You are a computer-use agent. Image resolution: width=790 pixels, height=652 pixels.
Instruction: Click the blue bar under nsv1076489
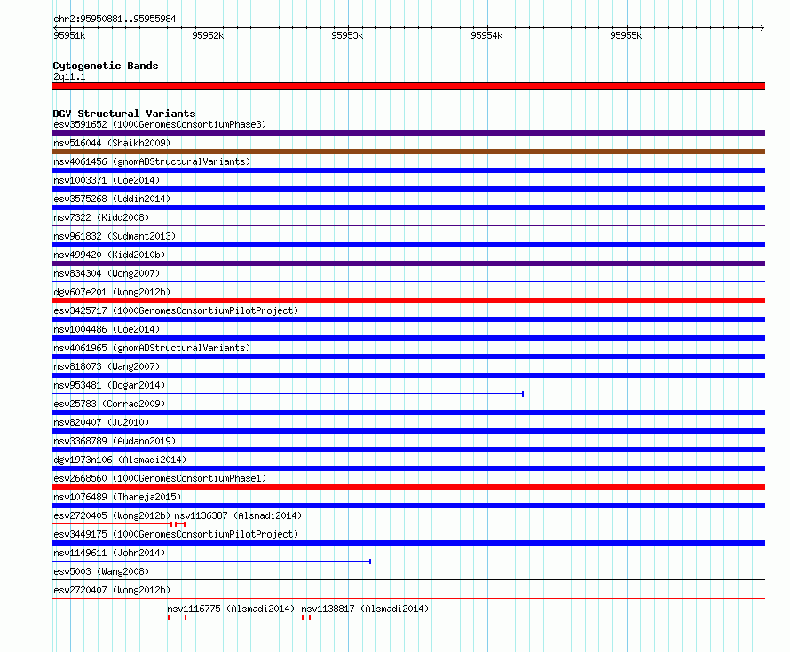point(408,506)
